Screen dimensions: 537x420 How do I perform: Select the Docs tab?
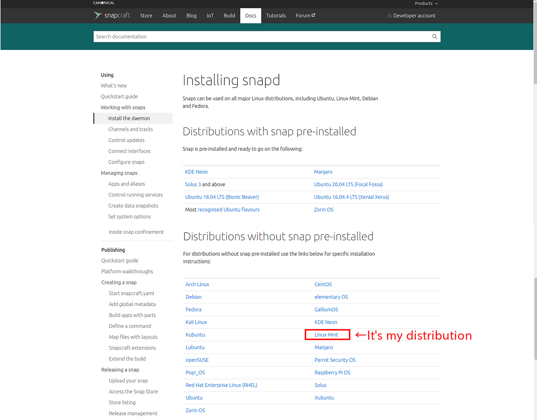pyautogui.click(x=251, y=16)
